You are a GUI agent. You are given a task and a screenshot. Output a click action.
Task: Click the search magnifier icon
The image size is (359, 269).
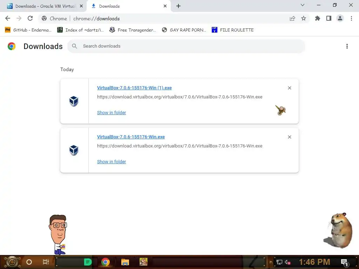point(74,46)
